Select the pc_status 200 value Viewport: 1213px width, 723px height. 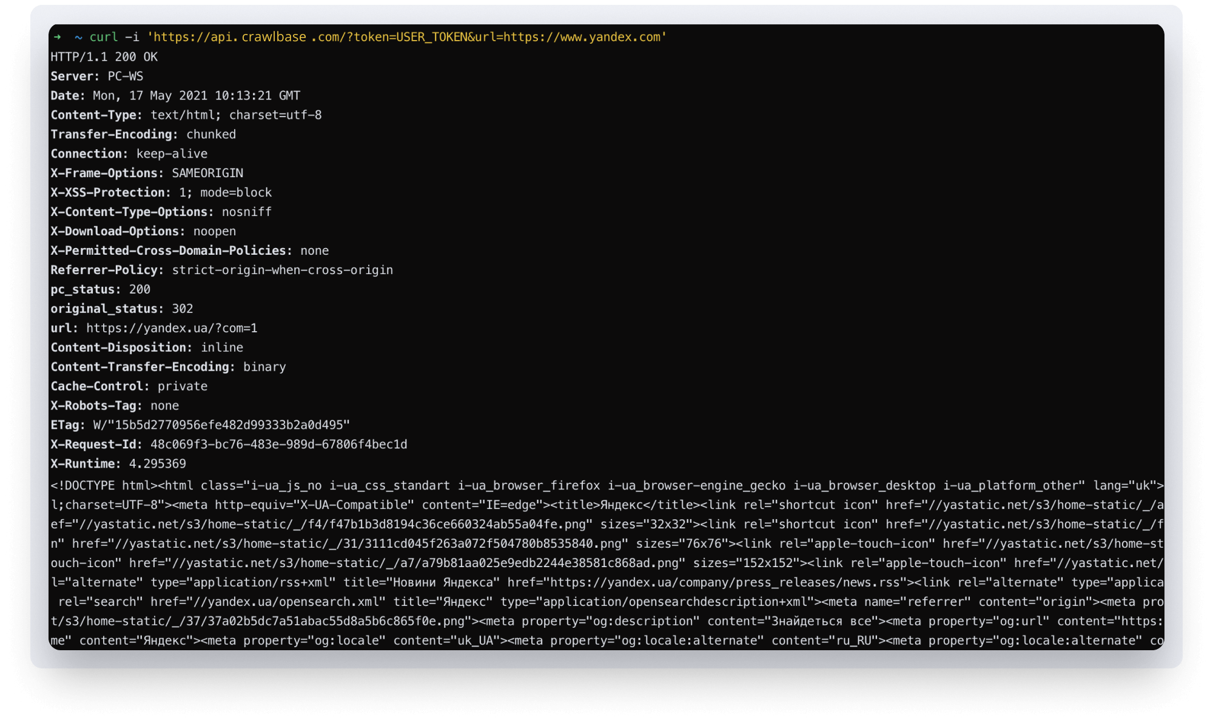(x=141, y=289)
